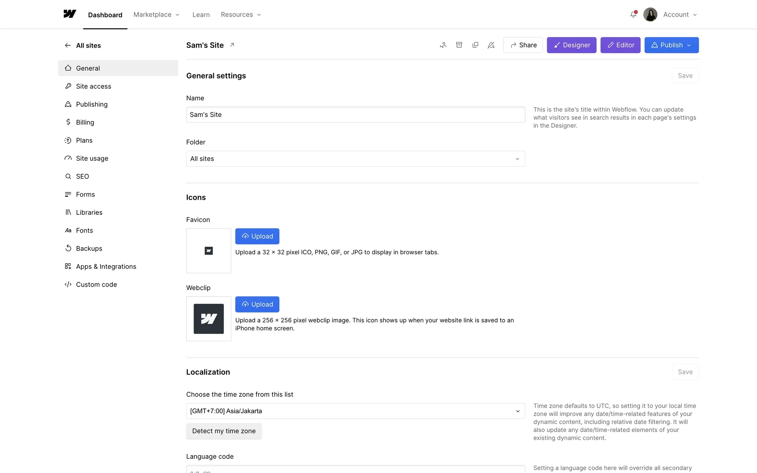Click the rocket icon beside Publishing
The image size is (757, 473).
click(x=68, y=104)
